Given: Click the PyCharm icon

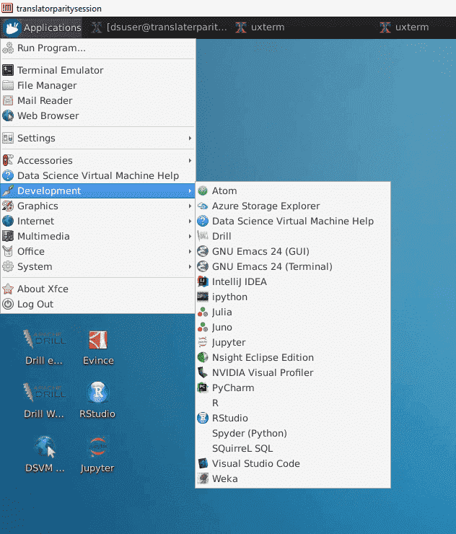Looking at the screenshot, I should [203, 388].
